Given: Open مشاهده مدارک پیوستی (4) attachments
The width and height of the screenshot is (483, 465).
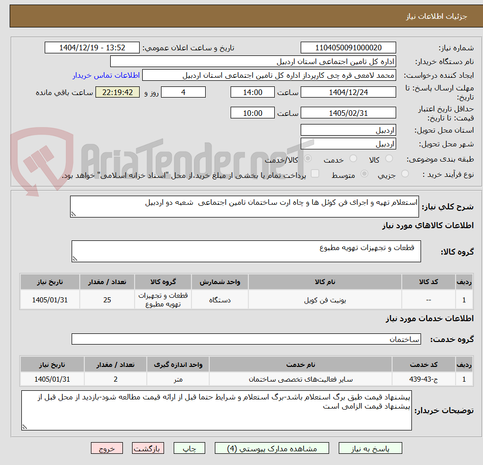Looking at the screenshot, I should (x=272, y=448).
